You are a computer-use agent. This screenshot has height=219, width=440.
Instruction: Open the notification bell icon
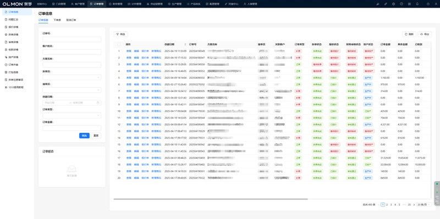(x=417, y=4)
